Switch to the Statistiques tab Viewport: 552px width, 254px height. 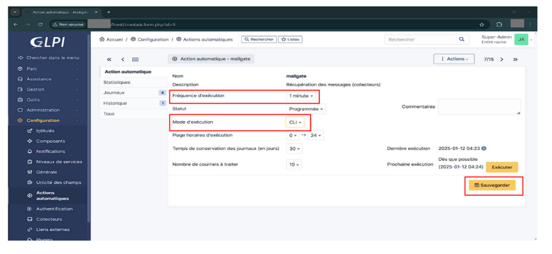pyautogui.click(x=117, y=83)
